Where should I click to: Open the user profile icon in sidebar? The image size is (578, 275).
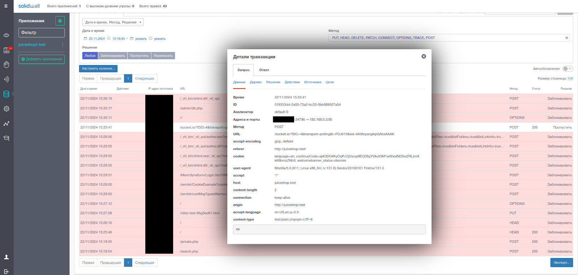(x=6, y=257)
